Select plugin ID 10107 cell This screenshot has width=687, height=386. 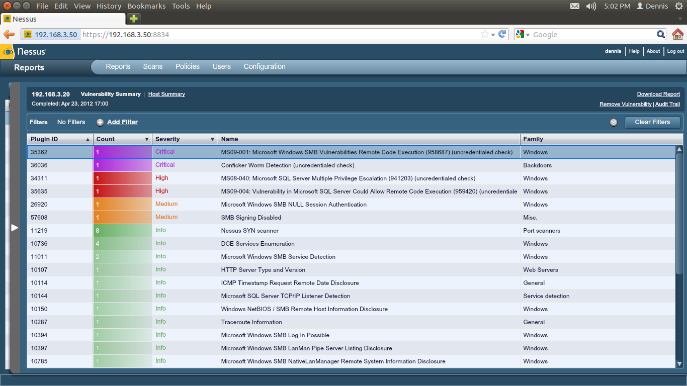click(60, 270)
